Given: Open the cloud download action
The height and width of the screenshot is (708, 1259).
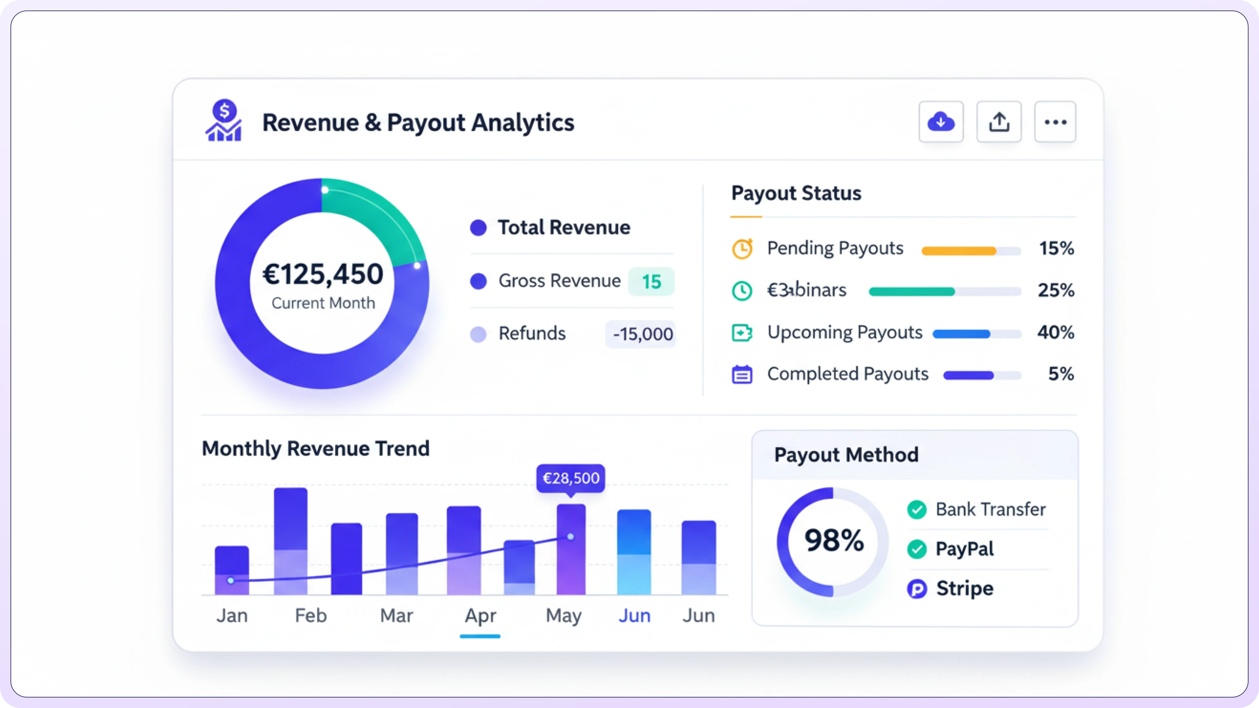Looking at the screenshot, I should (941, 122).
